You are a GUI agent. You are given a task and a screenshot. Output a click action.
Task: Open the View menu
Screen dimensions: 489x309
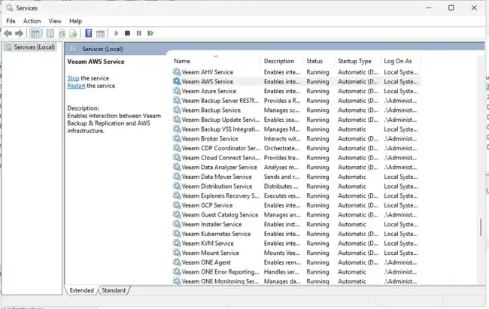[55, 21]
